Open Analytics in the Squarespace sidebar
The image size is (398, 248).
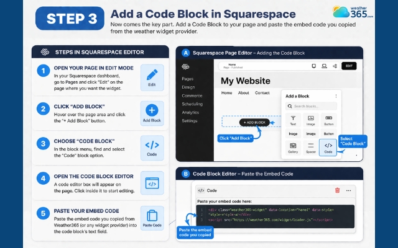(x=190, y=112)
